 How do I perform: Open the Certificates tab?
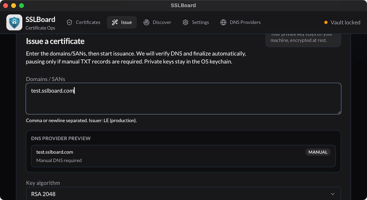pos(84,22)
